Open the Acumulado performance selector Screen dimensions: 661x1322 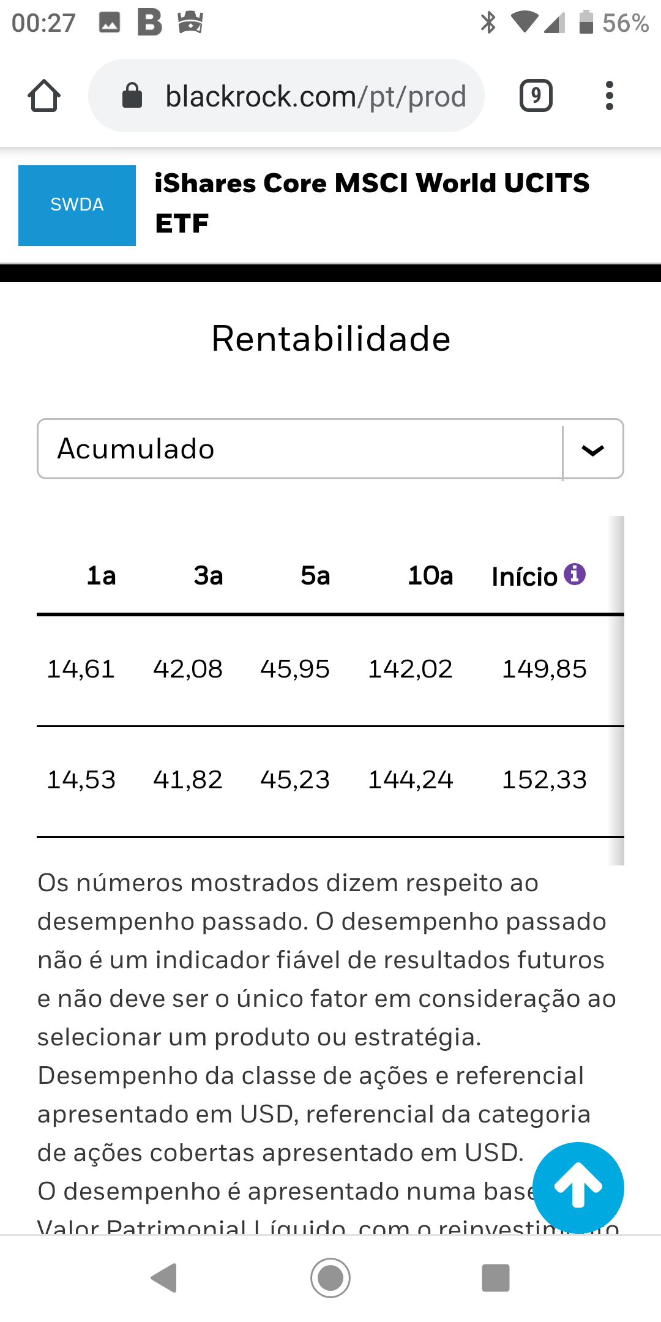(300, 449)
